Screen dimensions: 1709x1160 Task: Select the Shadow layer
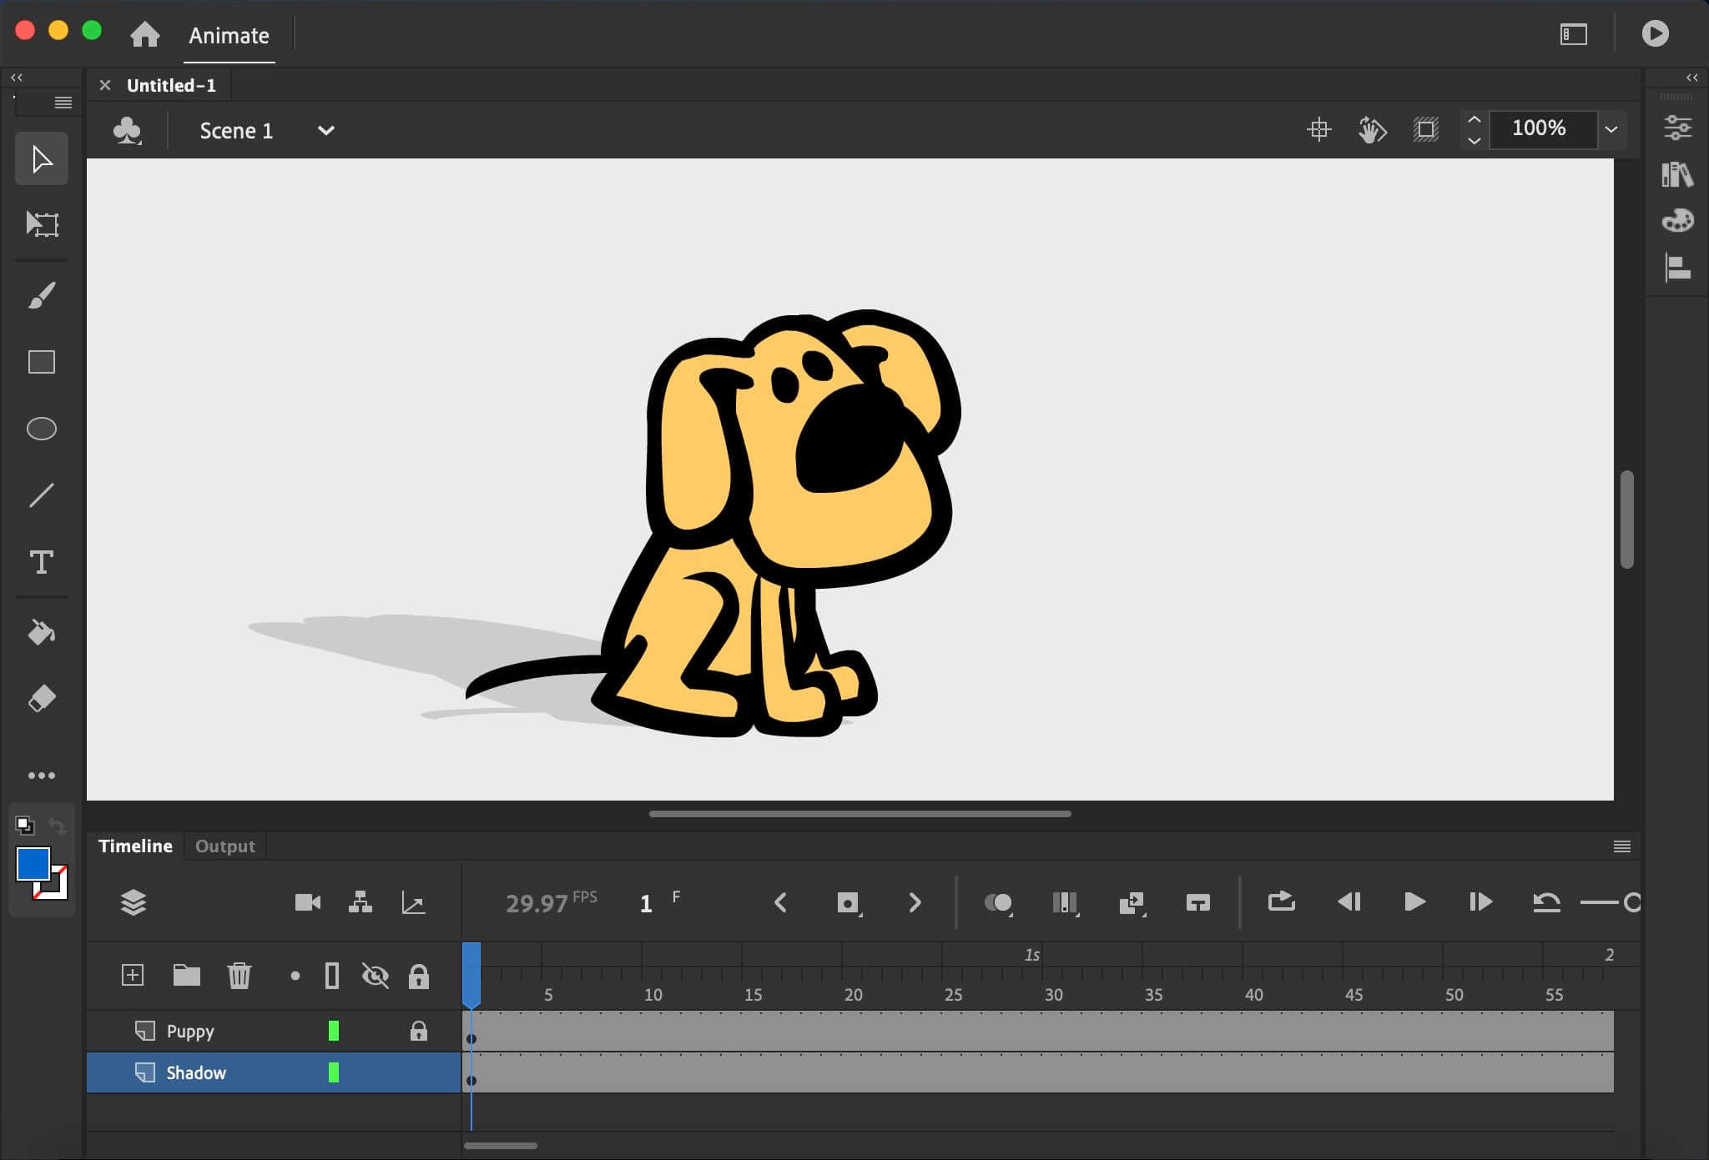coord(196,1073)
